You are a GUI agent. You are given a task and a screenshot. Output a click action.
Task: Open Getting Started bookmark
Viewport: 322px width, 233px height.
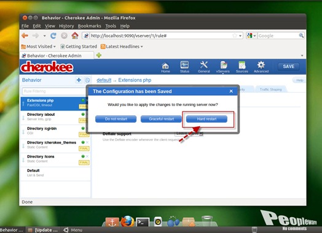(x=79, y=47)
